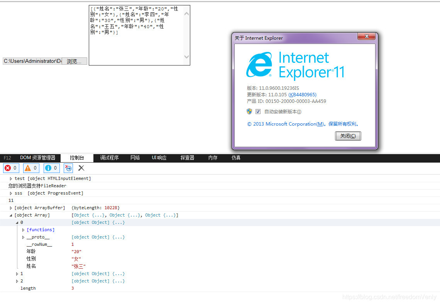Click the 姓名 property value "张三"
The width and height of the screenshot is (440, 304).
[x=78, y=266]
